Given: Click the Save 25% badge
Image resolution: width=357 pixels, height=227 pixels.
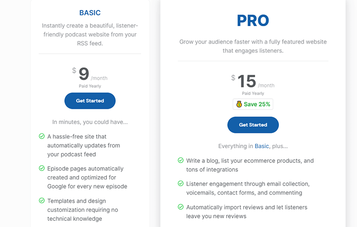Looking at the screenshot, I should click(x=253, y=104).
